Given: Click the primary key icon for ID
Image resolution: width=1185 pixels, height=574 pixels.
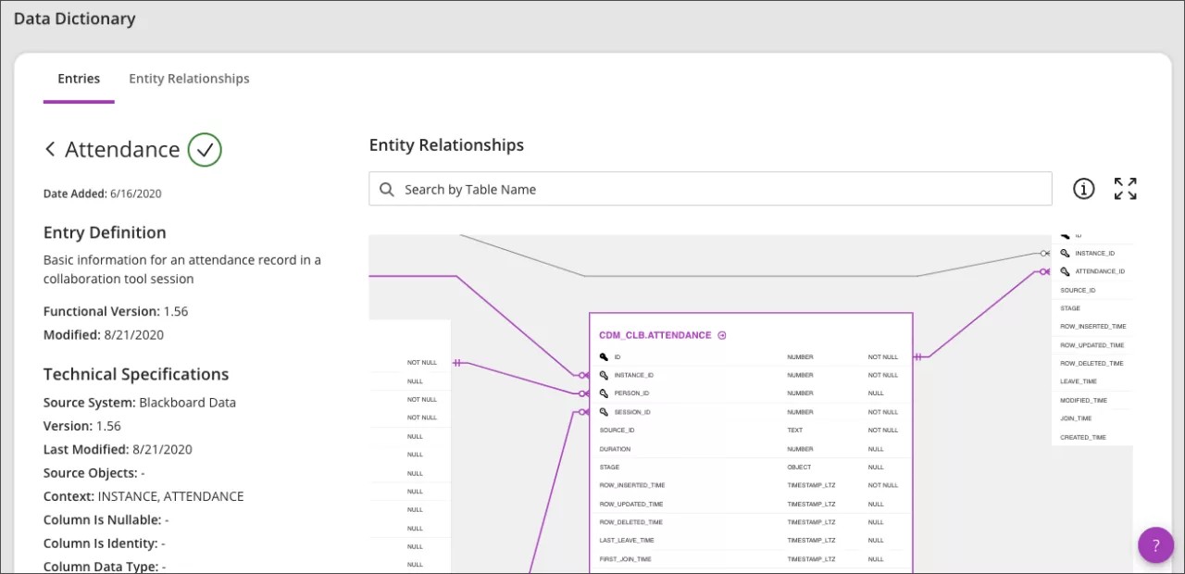Looking at the screenshot, I should pyautogui.click(x=604, y=357).
